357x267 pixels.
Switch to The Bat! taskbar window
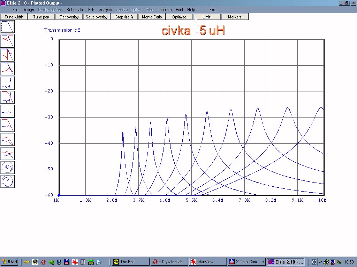click(x=131, y=262)
